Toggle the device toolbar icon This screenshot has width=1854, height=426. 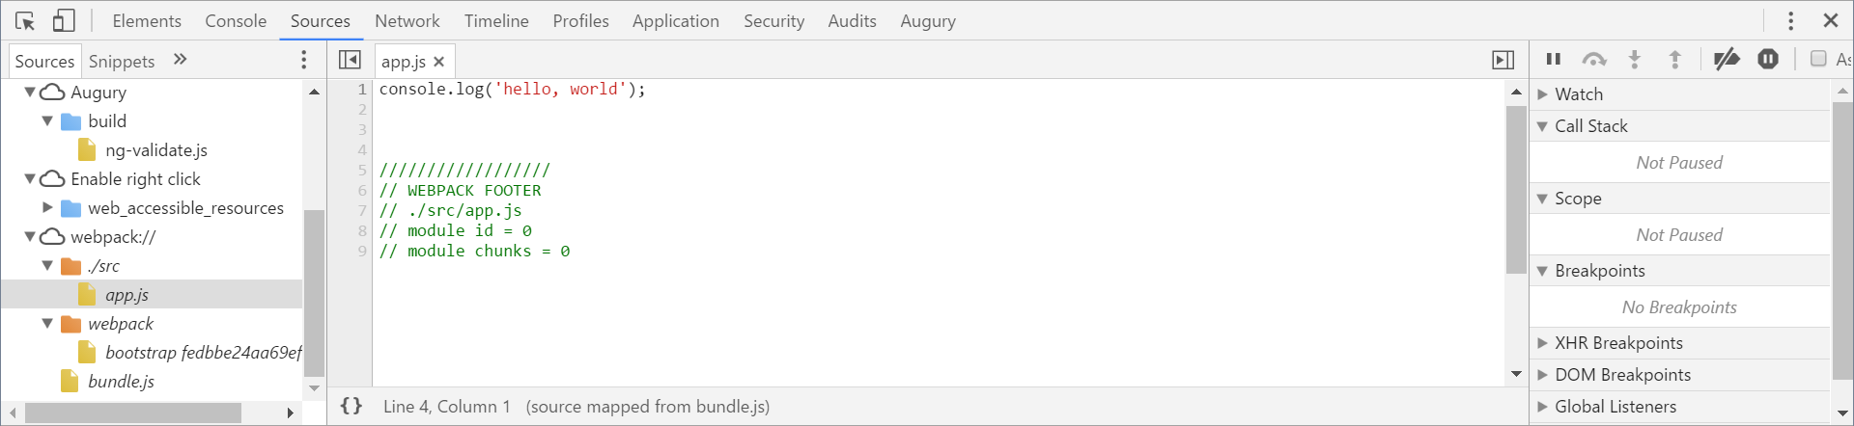tap(64, 20)
